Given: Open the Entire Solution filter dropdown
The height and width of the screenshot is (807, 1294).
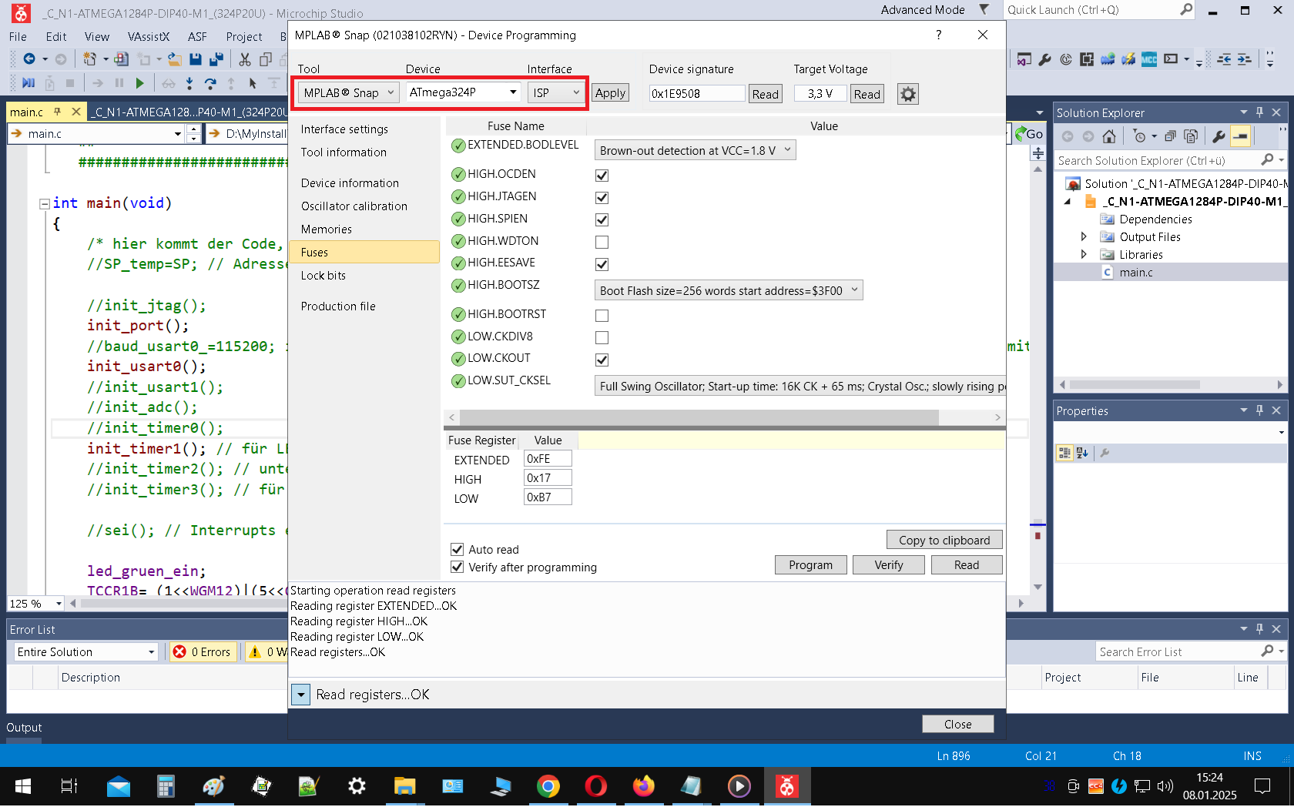Looking at the screenshot, I should (85, 652).
